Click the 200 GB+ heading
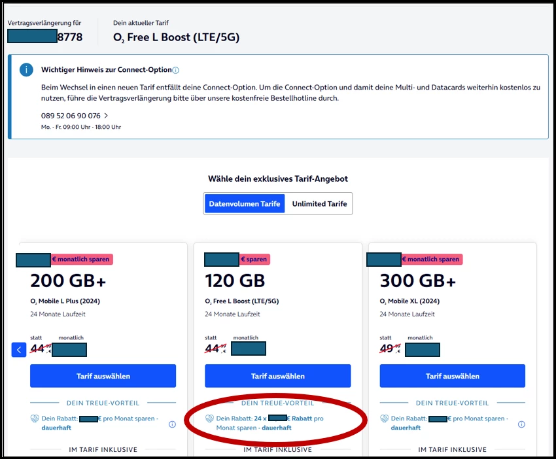 [68, 280]
